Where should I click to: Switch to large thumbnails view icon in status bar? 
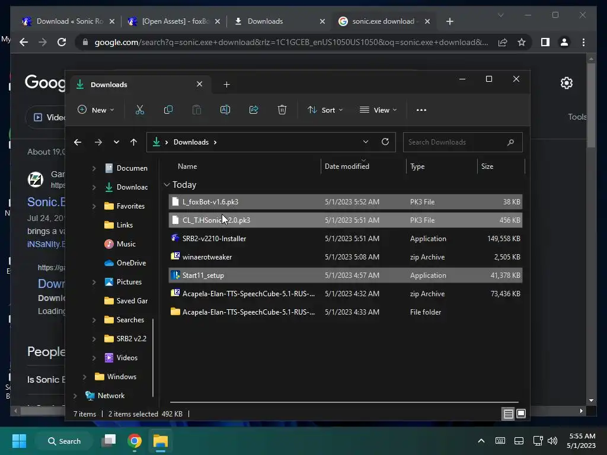[x=521, y=414]
